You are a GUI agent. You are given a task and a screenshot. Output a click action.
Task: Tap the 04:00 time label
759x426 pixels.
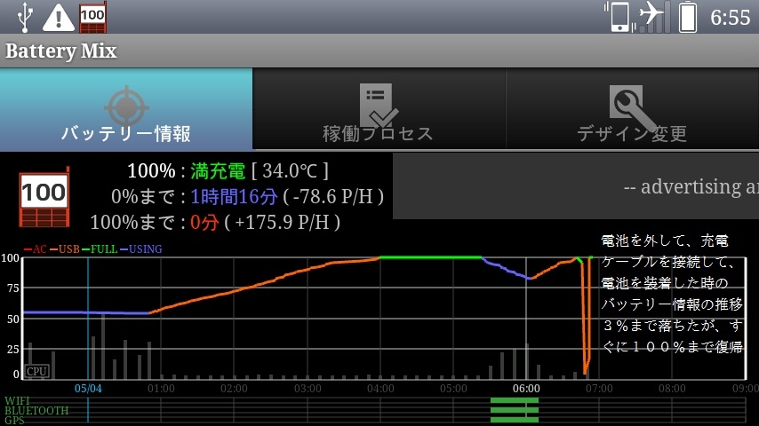[x=380, y=389]
